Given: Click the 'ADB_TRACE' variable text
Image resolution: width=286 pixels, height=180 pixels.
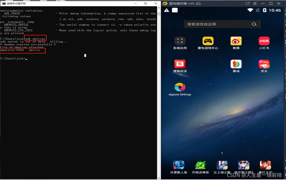Looking at the screenshot, I should pos(12,13).
